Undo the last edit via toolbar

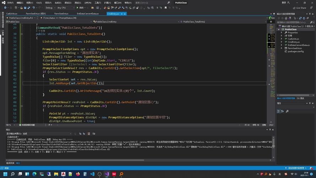34,8
